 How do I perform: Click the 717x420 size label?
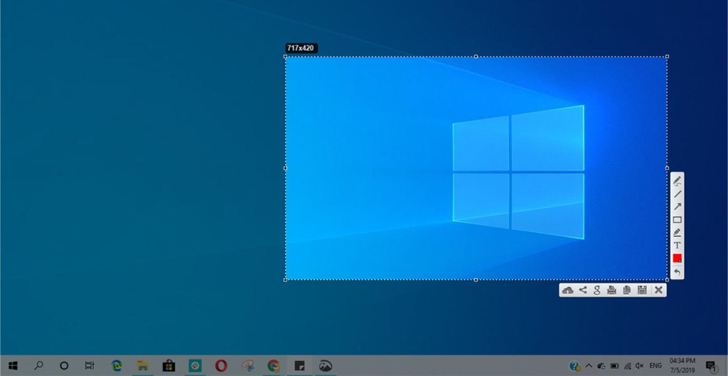301,48
